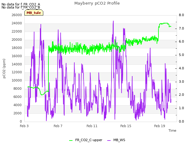Click the green plateau near 24000 ppm
195x146 pixels.
coord(165,23)
